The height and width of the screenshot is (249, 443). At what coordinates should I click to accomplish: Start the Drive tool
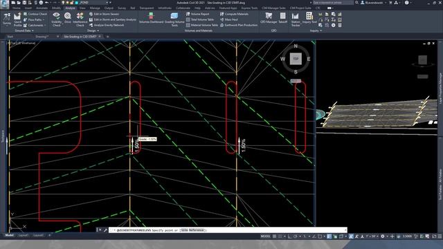(x=68, y=18)
